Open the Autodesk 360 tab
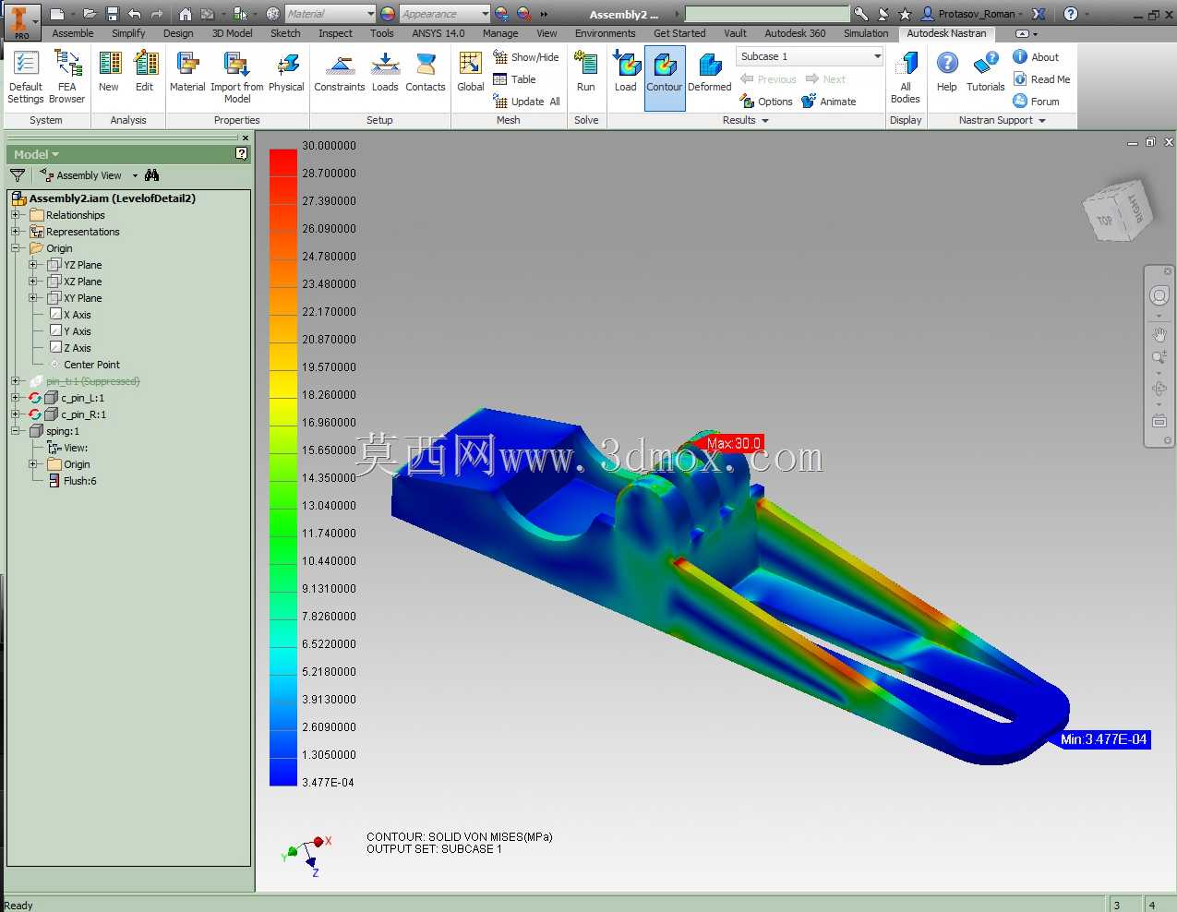Image resolution: width=1177 pixels, height=912 pixels. [795, 33]
